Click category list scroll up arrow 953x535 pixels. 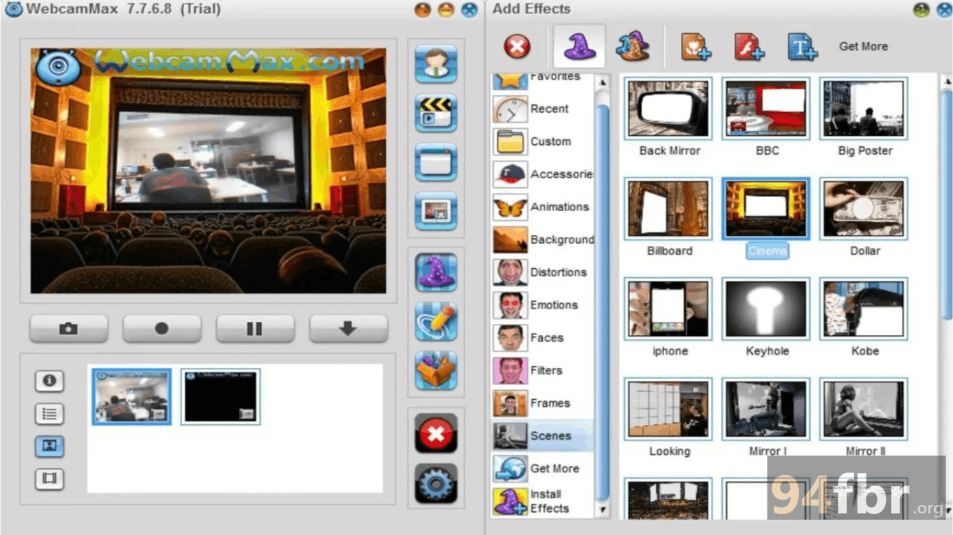tap(603, 83)
